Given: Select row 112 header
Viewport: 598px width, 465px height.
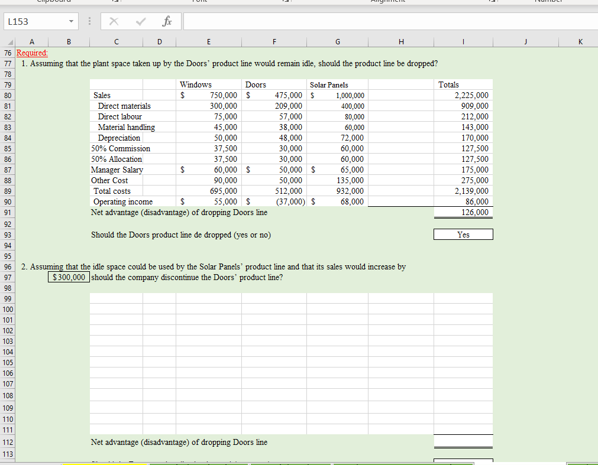Looking at the screenshot, I should click(x=8, y=443).
